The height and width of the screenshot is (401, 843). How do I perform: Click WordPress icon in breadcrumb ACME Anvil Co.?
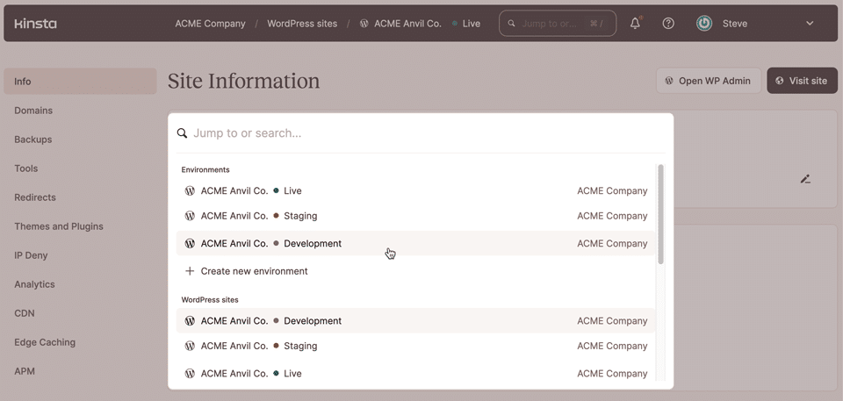coord(364,24)
